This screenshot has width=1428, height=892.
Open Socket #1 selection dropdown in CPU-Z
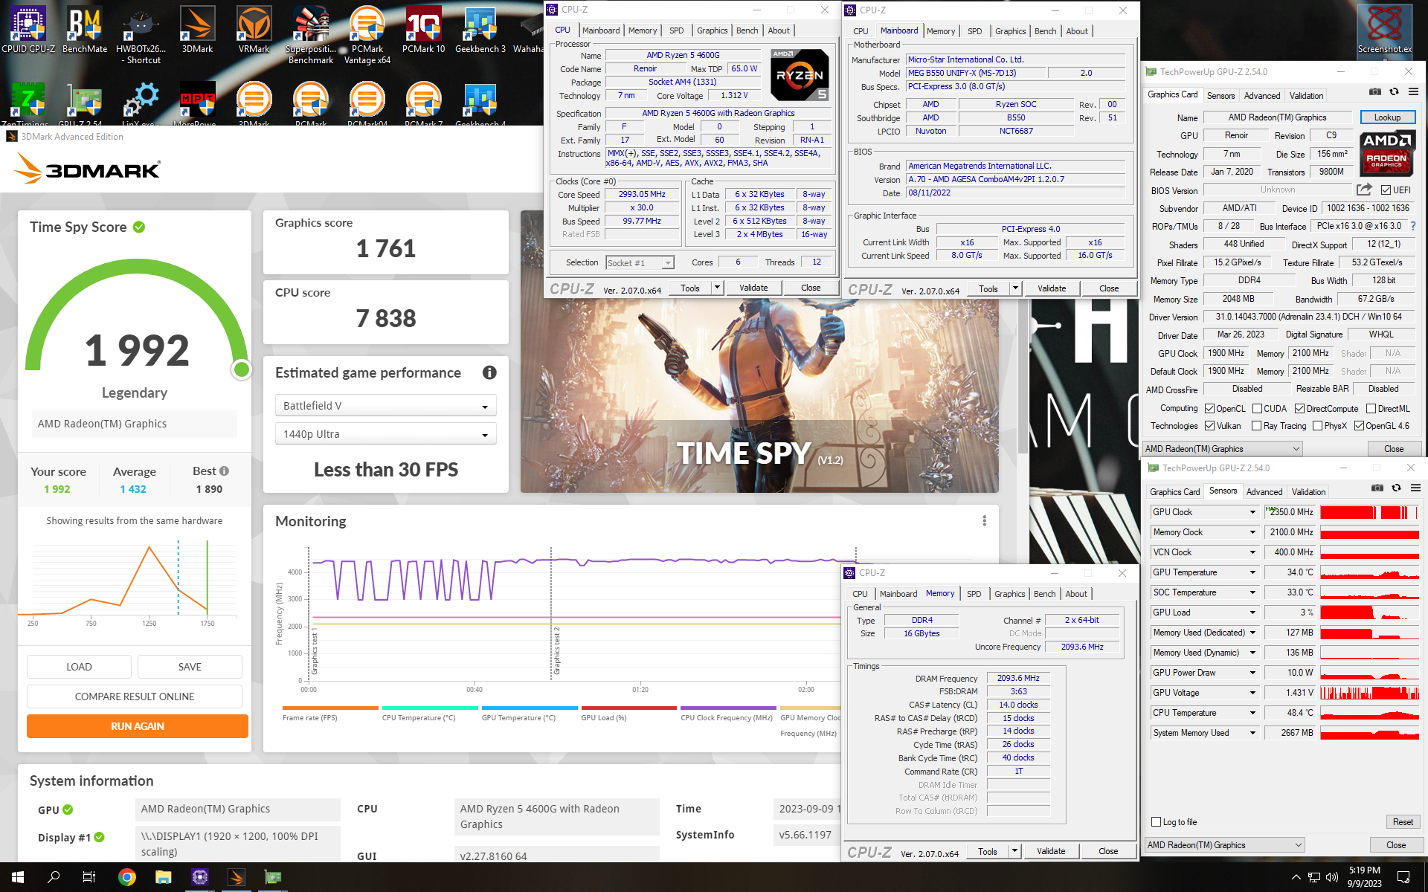click(640, 263)
